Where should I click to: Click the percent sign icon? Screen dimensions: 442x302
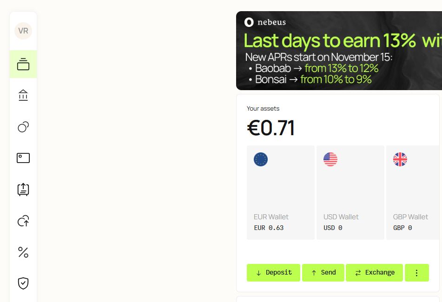click(23, 252)
